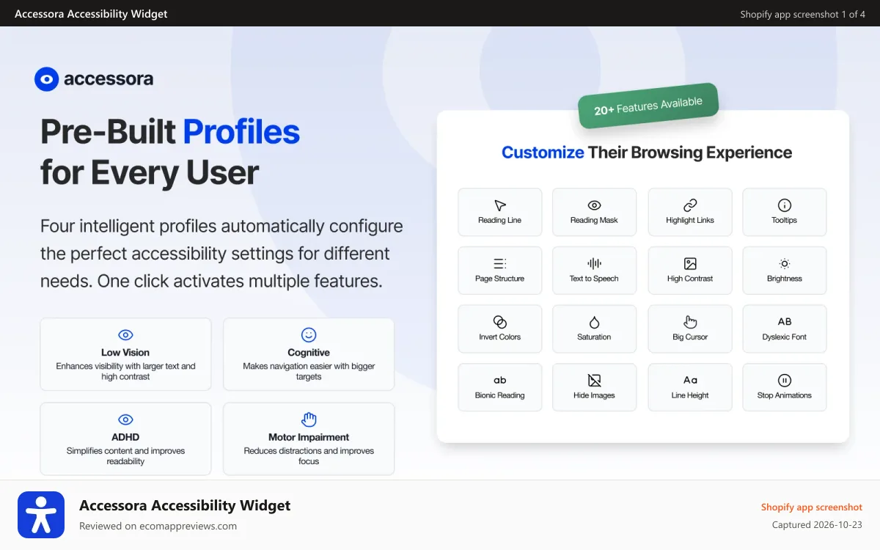The image size is (880, 550).
Task: Click the Reading Mask label
Action: coord(594,220)
